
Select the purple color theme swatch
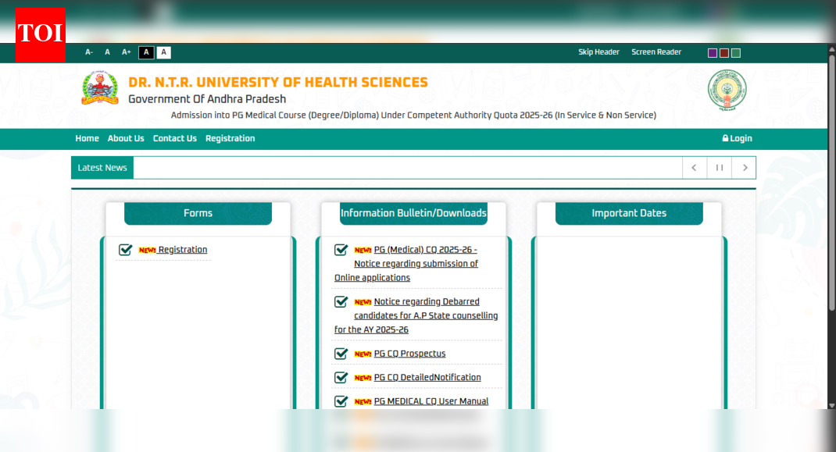click(713, 53)
